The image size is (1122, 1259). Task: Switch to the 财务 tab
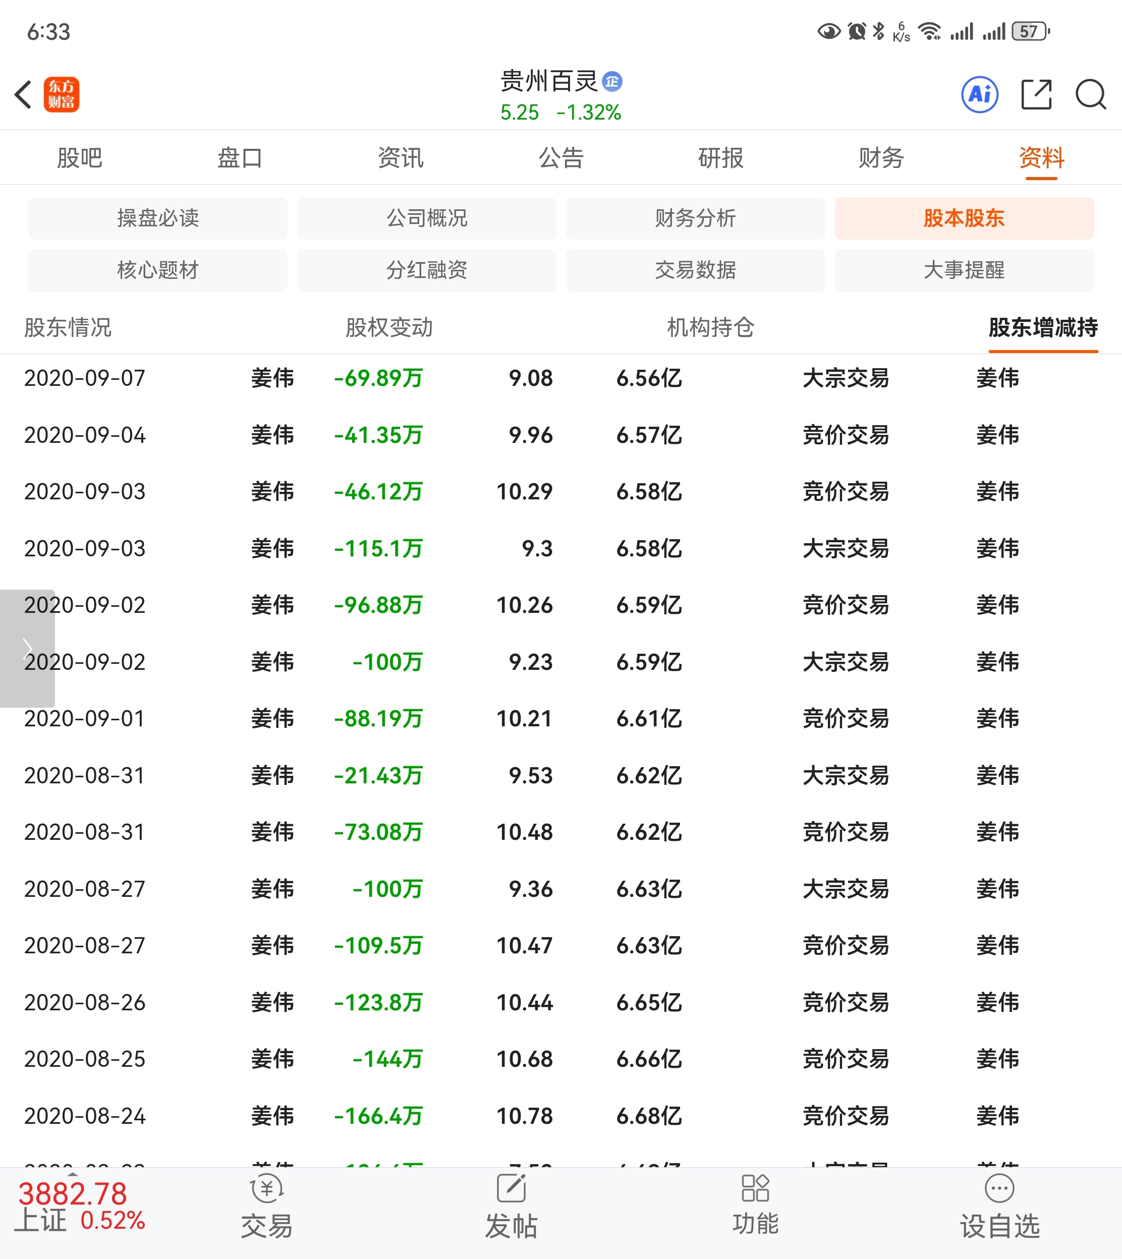pos(881,158)
